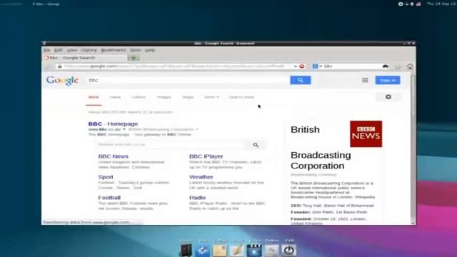Open the BBC iPlayer sitelink
The image size is (457, 257).
point(206,156)
